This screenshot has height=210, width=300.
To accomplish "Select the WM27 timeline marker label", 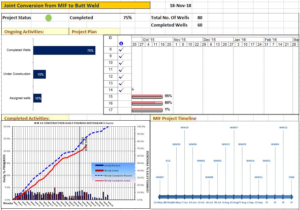I will (234, 128).
